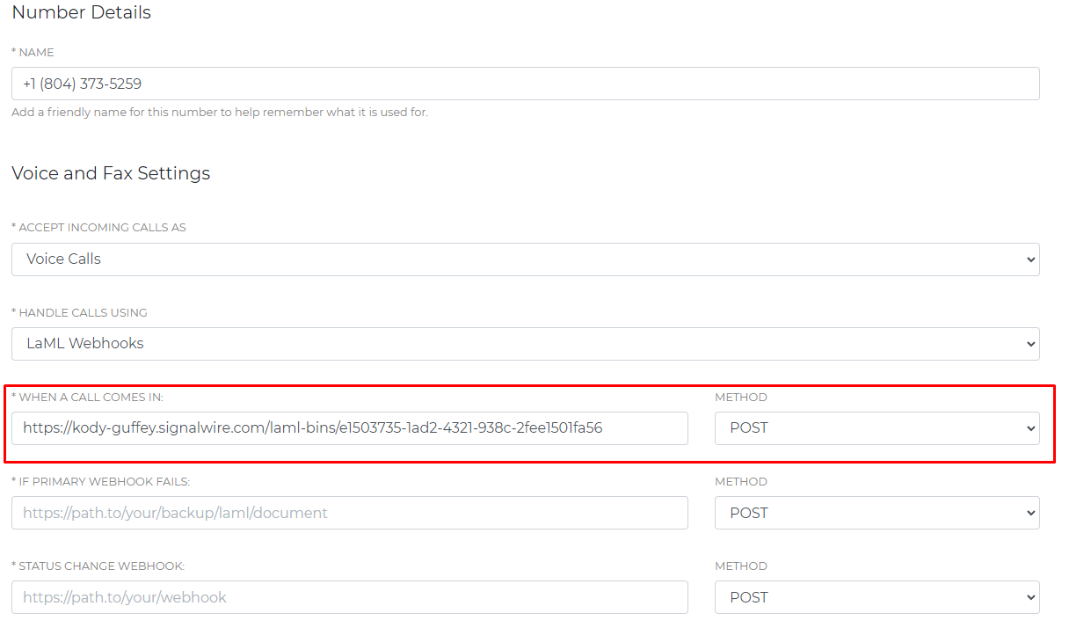Open the HANDLE CALLS USING dropdown
The width and height of the screenshot is (1091, 628).
[x=524, y=343]
